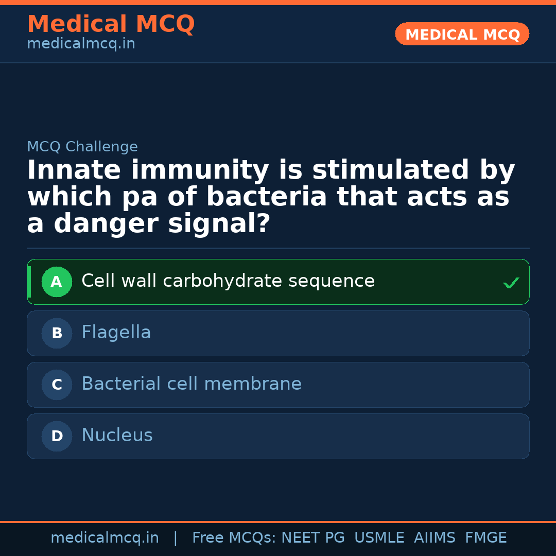Click the C letter circle icon
Viewport: 556px width, 556px height.
point(57,385)
